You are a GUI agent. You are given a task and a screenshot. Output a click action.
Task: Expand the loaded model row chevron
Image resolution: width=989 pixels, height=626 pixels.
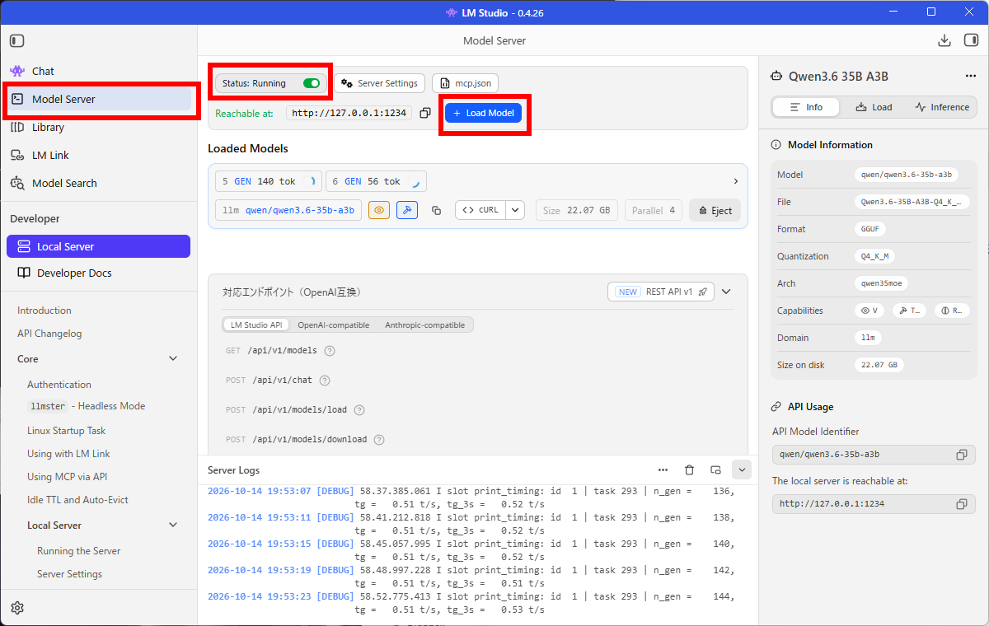(736, 181)
